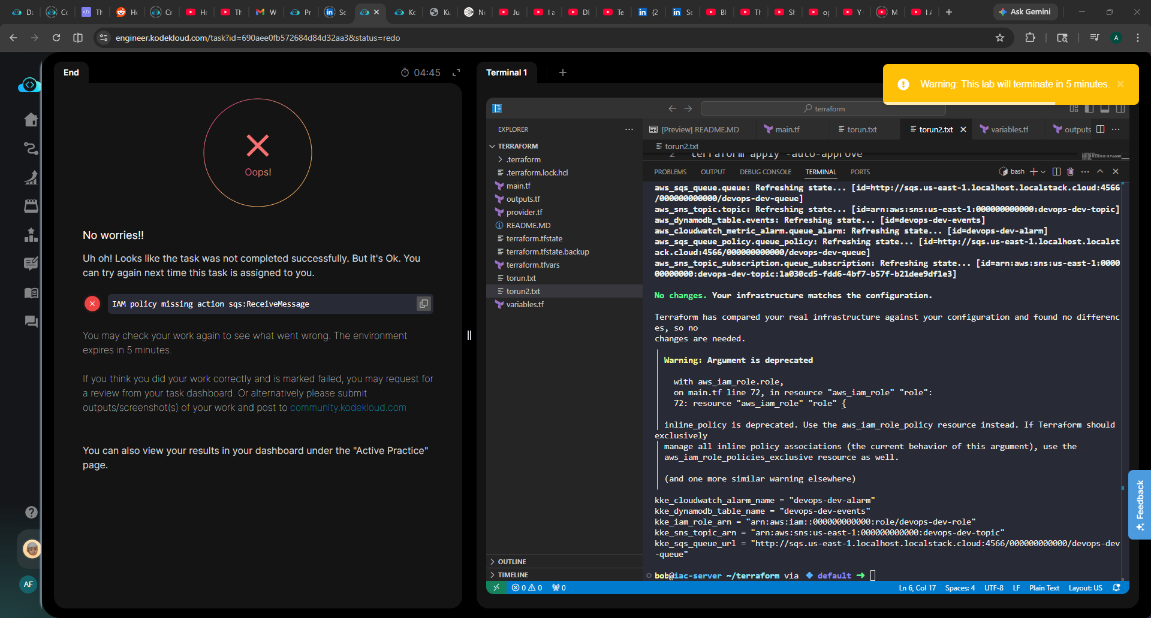
Task: Open the new terminal launch profile dropdown
Action: tap(1044, 172)
